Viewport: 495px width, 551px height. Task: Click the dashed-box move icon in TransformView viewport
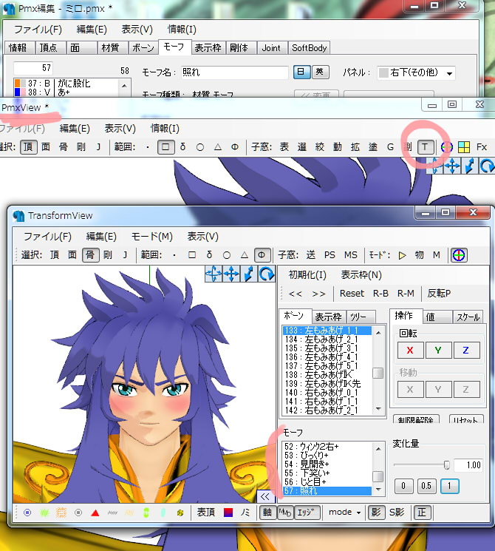point(214,274)
